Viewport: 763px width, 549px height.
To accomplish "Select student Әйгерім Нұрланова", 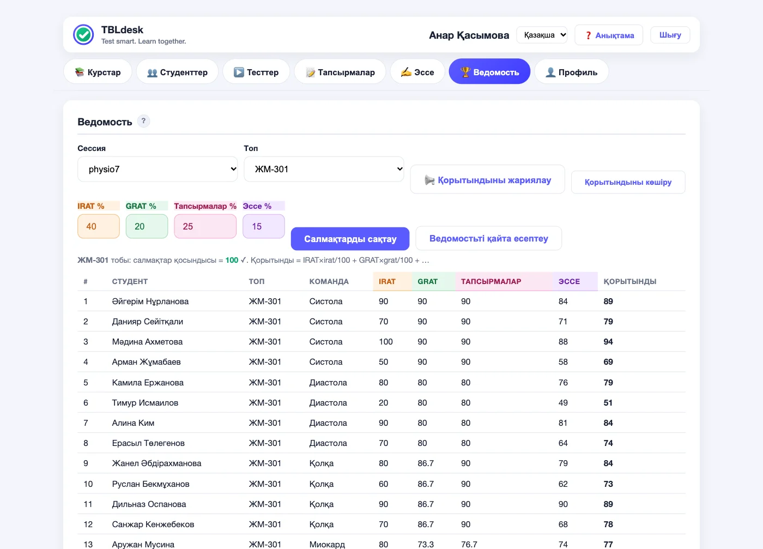I will pyautogui.click(x=150, y=301).
